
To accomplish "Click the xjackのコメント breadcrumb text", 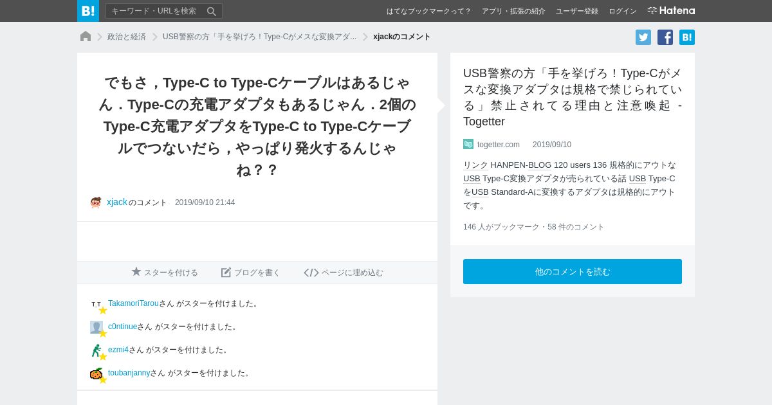I will [402, 37].
